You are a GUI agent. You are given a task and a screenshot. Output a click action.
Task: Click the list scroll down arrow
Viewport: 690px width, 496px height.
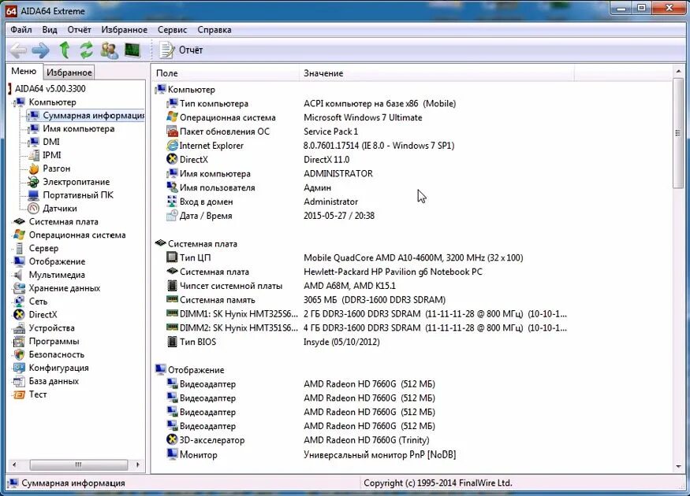(678, 467)
